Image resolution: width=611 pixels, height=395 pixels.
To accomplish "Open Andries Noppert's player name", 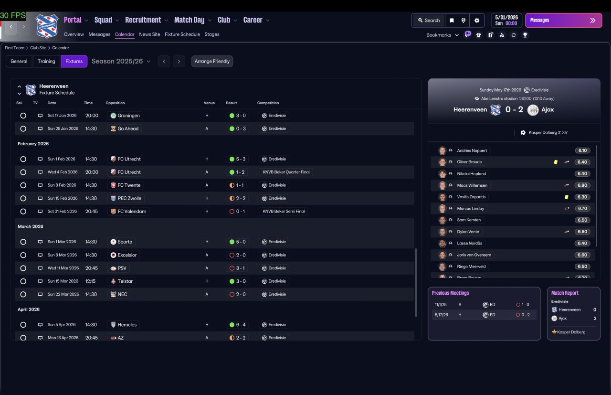I will [x=472, y=150].
